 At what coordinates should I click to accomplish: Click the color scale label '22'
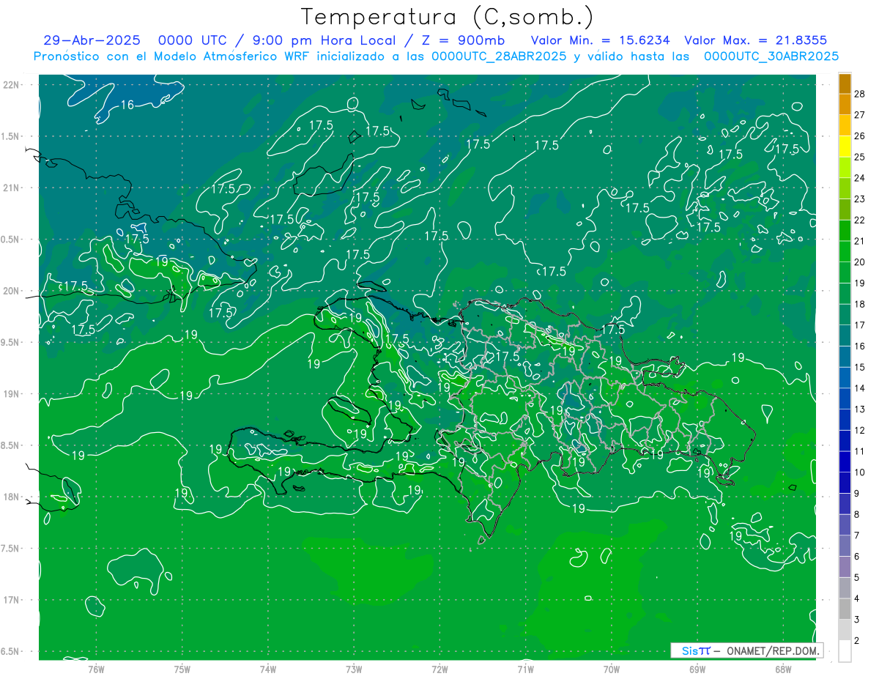click(860, 220)
